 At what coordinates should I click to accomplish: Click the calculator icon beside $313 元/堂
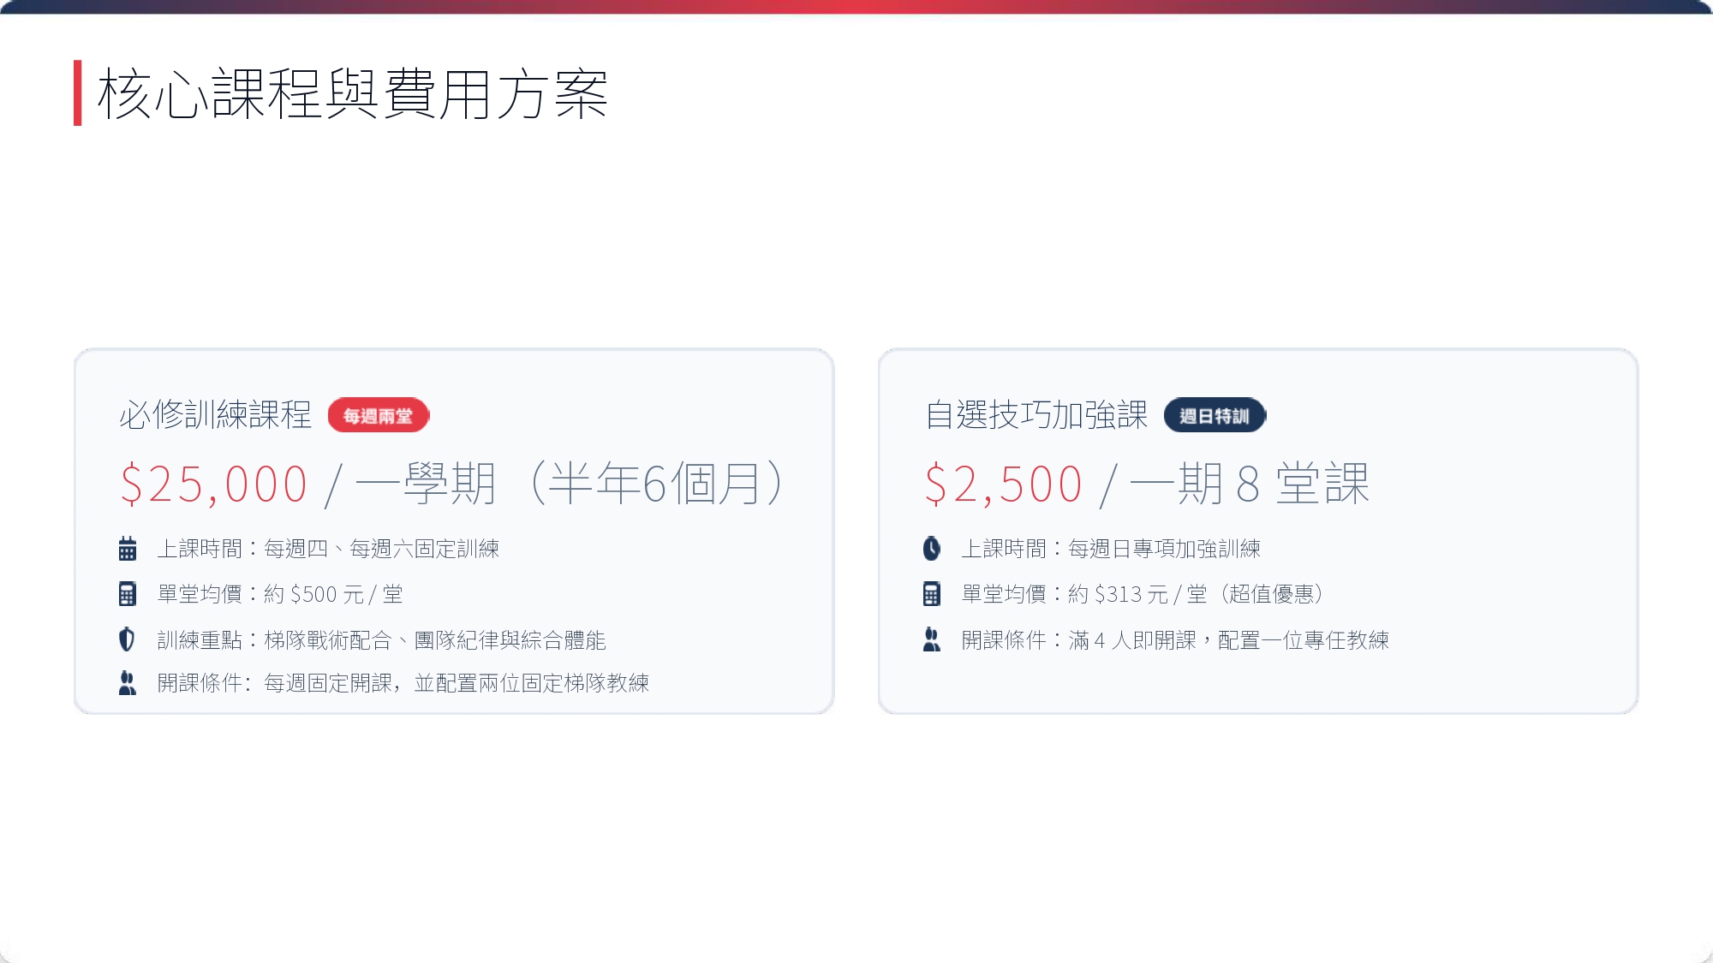tap(932, 594)
